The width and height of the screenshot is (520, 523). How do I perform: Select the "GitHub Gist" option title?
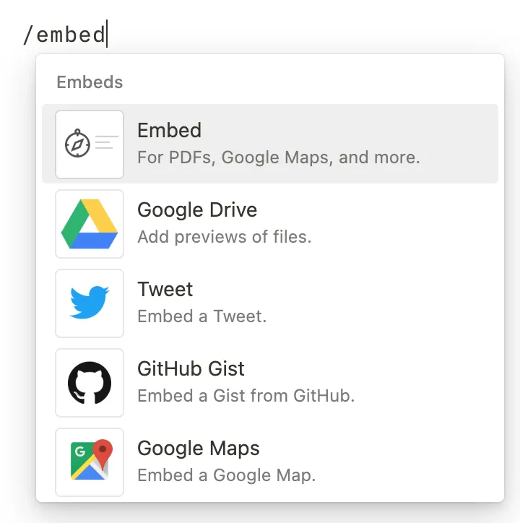point(191,369)
